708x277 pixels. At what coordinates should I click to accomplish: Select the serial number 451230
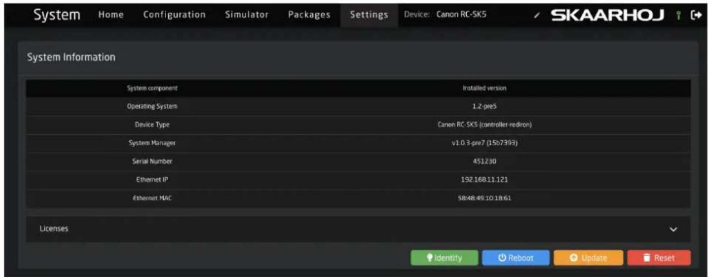pos(484,161)
